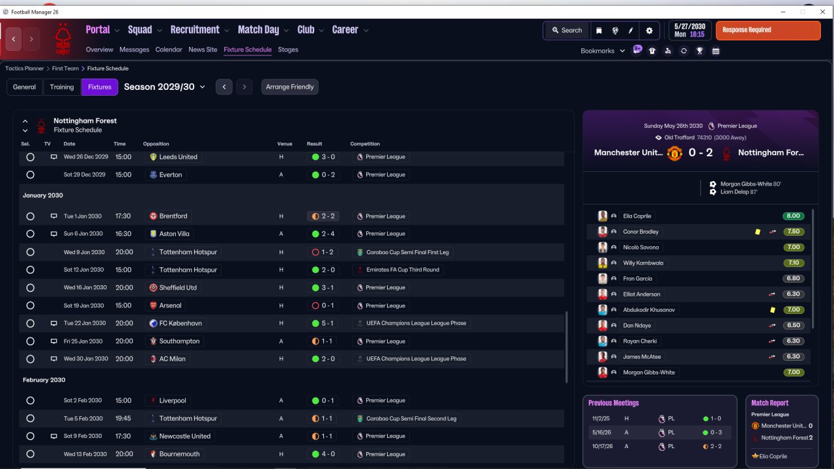The image size is (834, 469).
Task: Click the Manchester United crest in match panel
Action: pyautogui.click(x=674, y=153)
